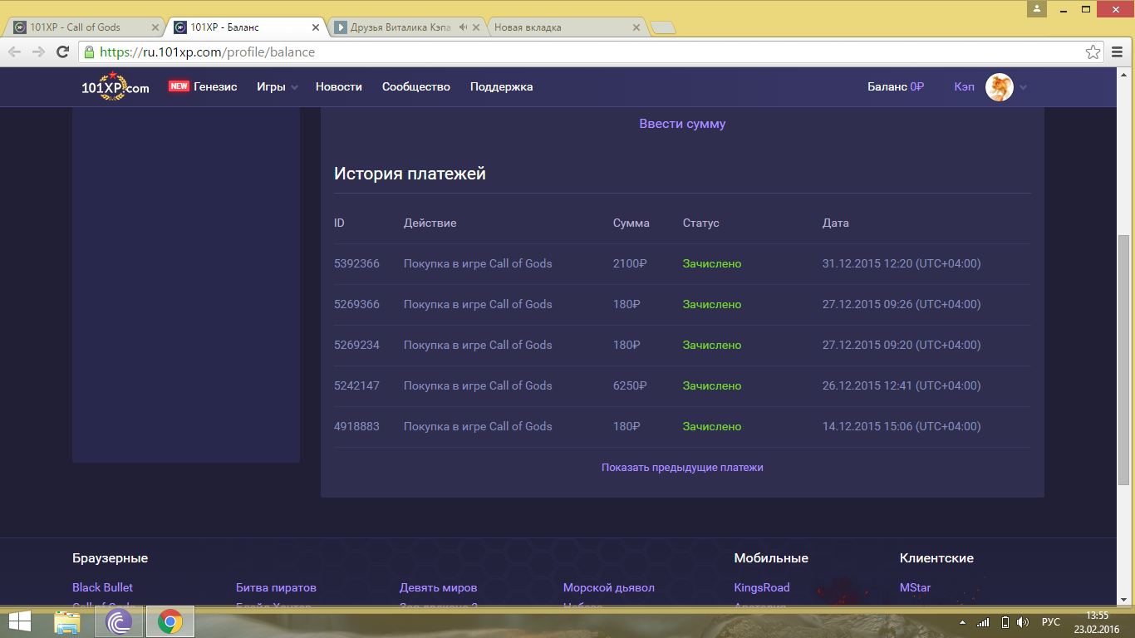The height and width of the screenshot is (638, 1135).
Task: Expand the profile dropdown arrow
Action: 1024,87
